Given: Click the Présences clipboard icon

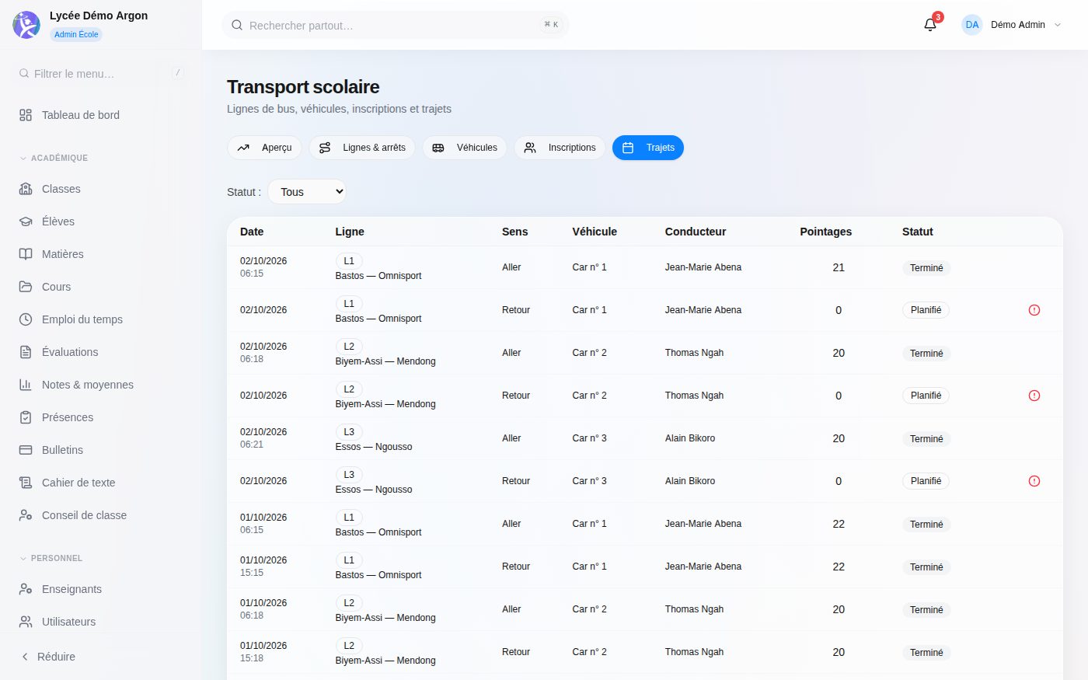Looking at the screenshot, I should pos(26,417).
